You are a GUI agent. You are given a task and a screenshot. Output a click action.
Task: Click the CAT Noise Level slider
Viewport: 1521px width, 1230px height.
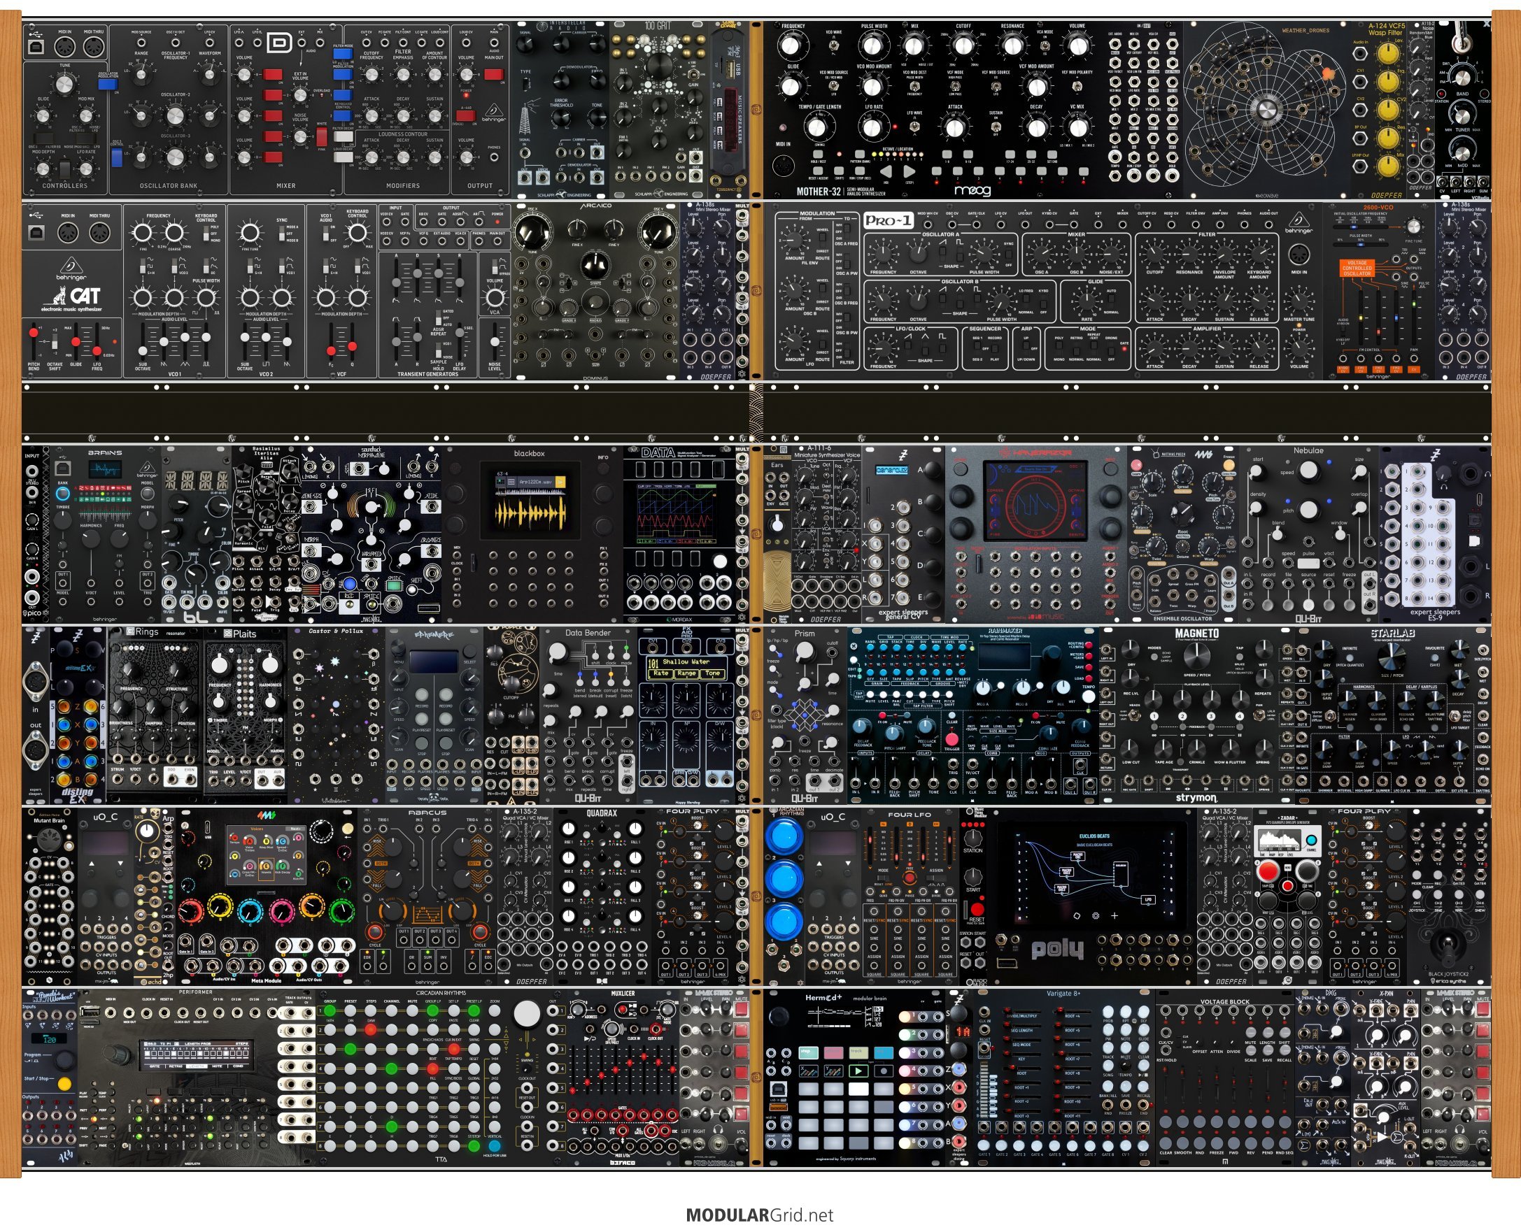coord(494,341)
